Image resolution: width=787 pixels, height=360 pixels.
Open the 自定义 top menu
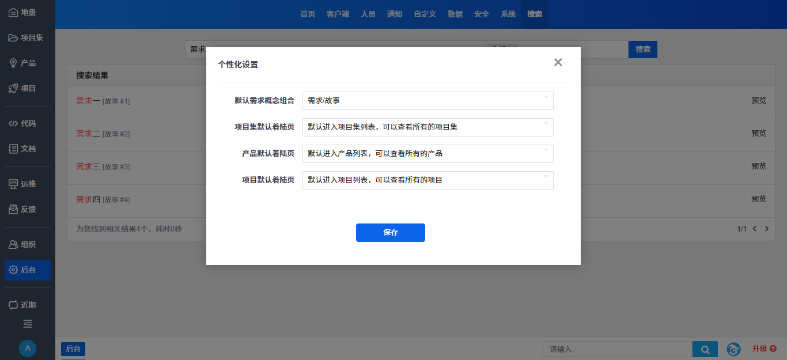[425, 14]
